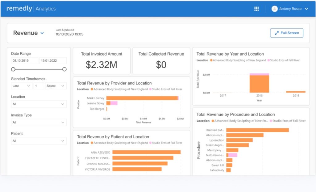
Task: Open the Location filter dropdown
Action: click(x=39, y=104)
